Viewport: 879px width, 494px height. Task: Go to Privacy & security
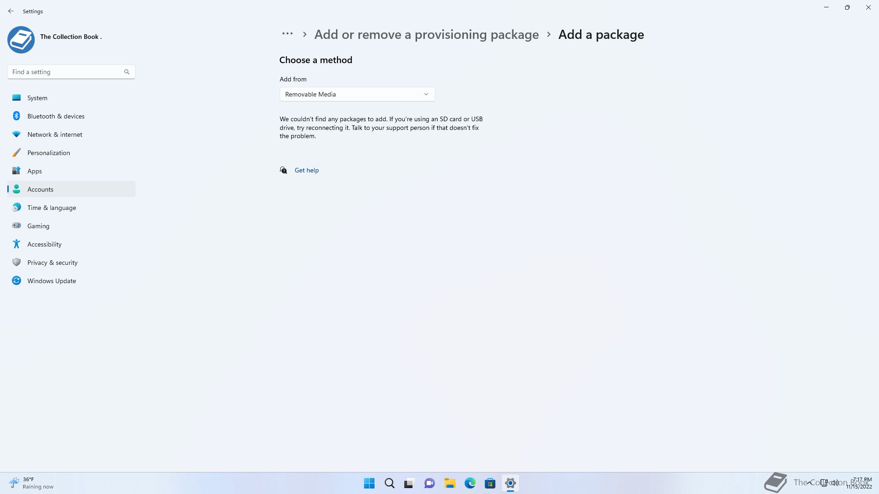tap(71, 263)
